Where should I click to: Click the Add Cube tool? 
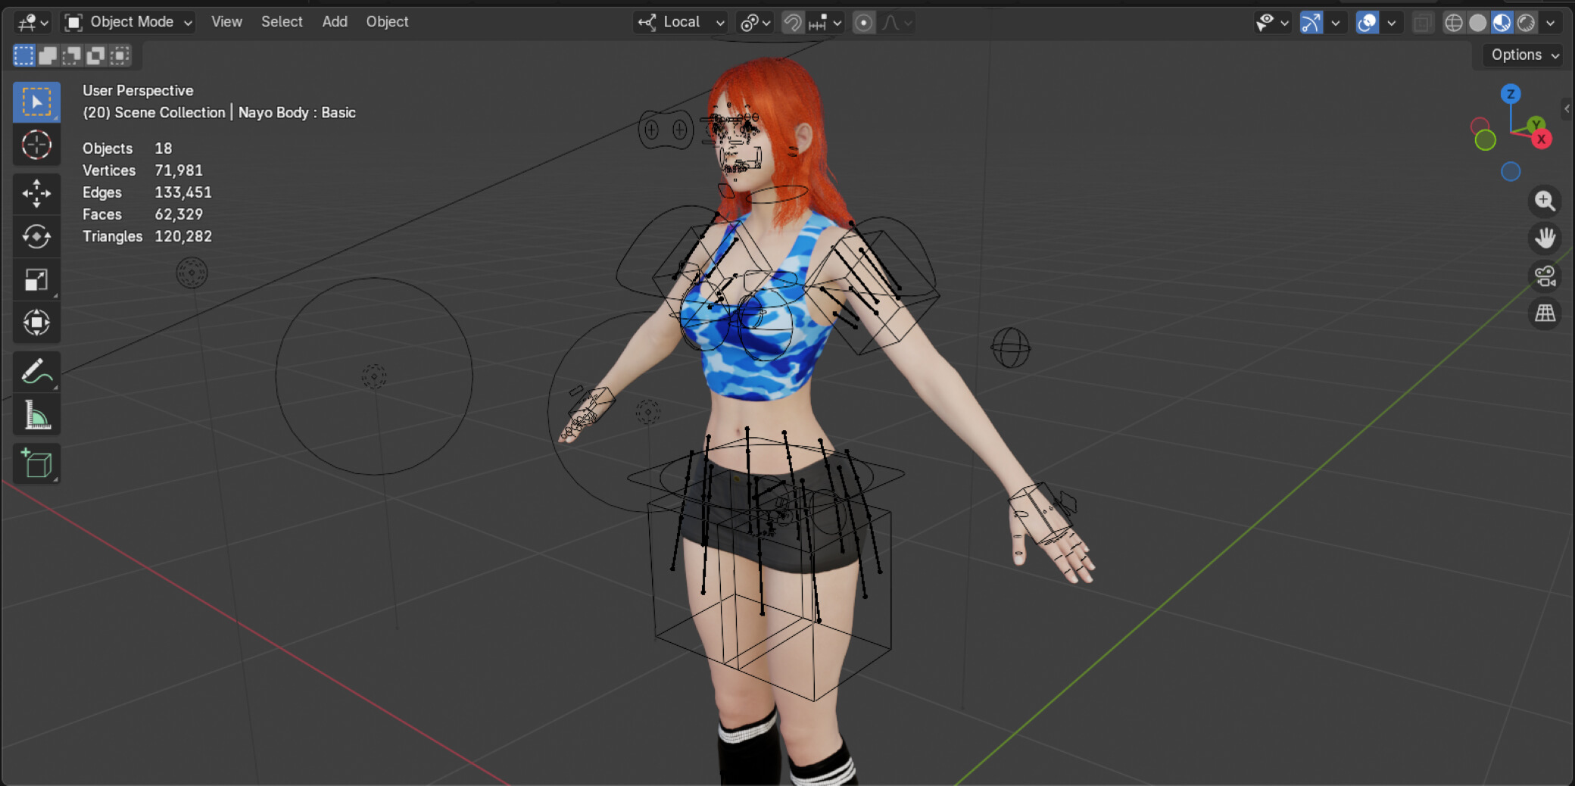point(36,463)
